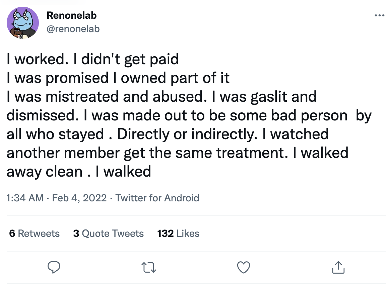
Task: Select the number 6 in retweet count
Action: click(12, 233)
